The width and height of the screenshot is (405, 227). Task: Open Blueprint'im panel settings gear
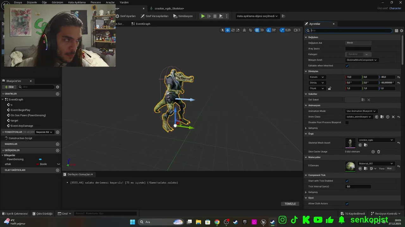tap(58, 87)
